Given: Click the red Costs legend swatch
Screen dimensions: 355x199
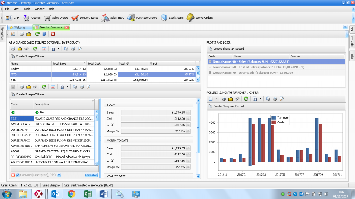Looking at the screenshot, I should 274,122.
